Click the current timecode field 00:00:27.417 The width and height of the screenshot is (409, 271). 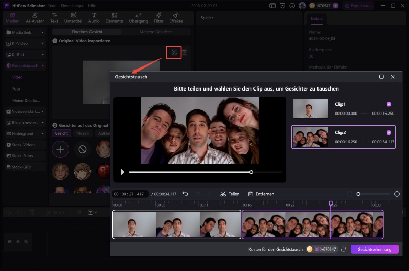coord(129,194)
